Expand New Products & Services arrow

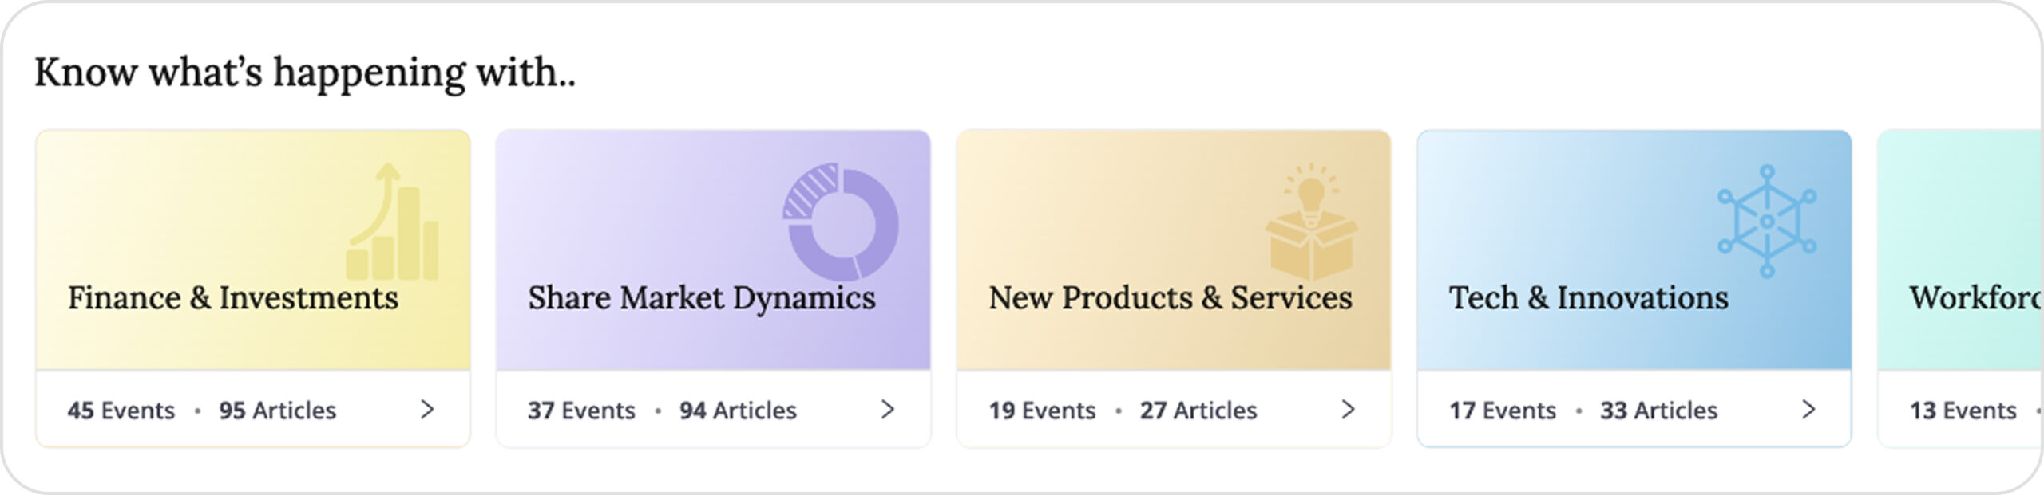[x=1348, y=410]
